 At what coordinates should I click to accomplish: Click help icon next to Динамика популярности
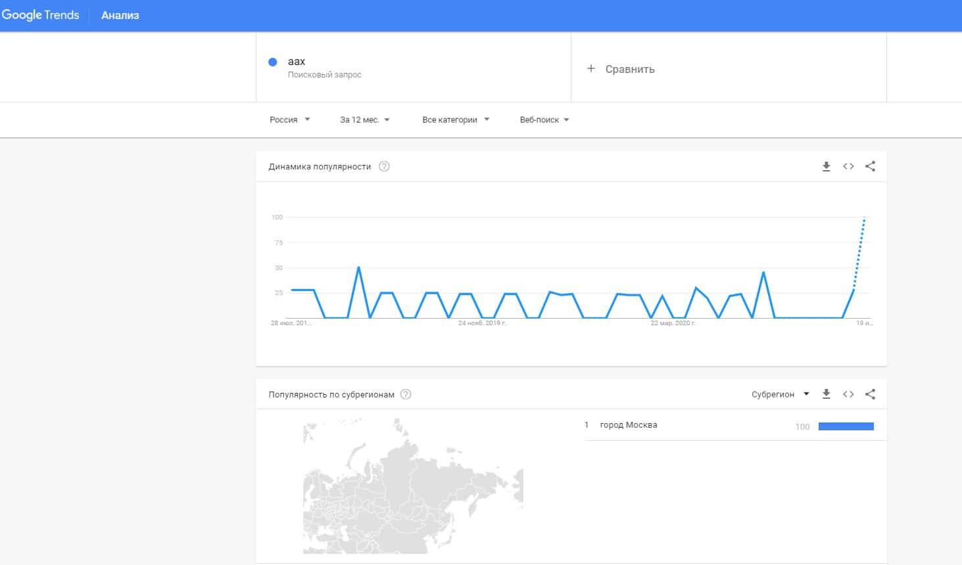pyautogui.click(x=385, y=167)
